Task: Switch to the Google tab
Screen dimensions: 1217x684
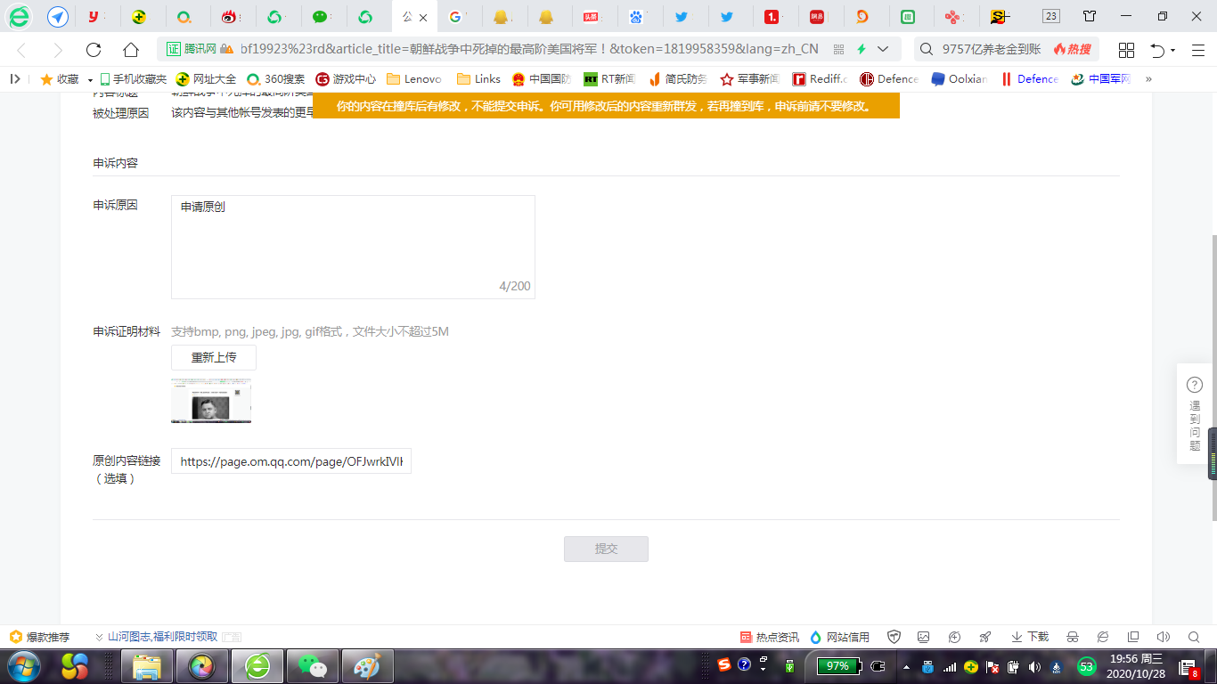Action: tap(458, 17)
